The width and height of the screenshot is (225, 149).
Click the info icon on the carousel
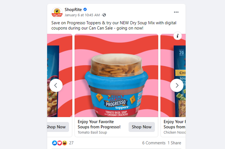177,36
